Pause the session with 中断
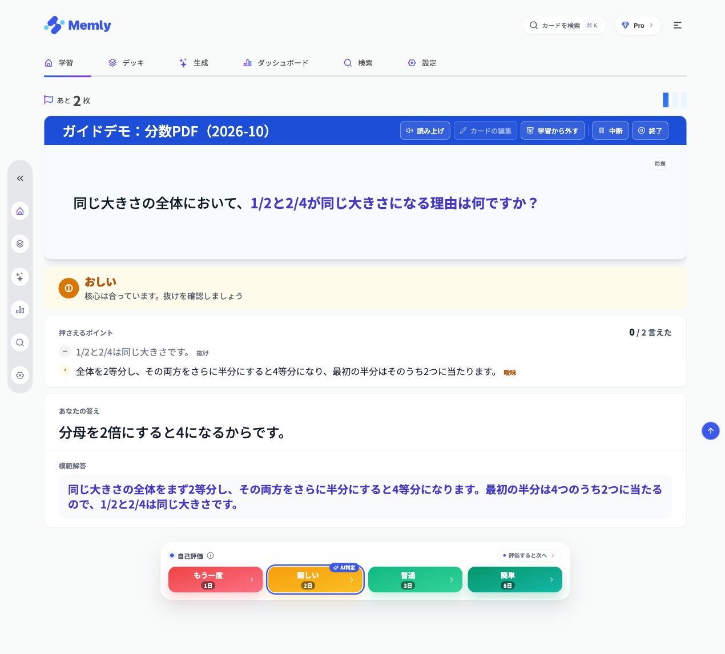Screen dimensions: 725x654 pyautogui.click(x=610, y=131)
